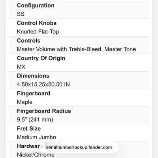158x158 pixels.
Task: Click the Medium Jumbo value
Action: pos(36,137)
